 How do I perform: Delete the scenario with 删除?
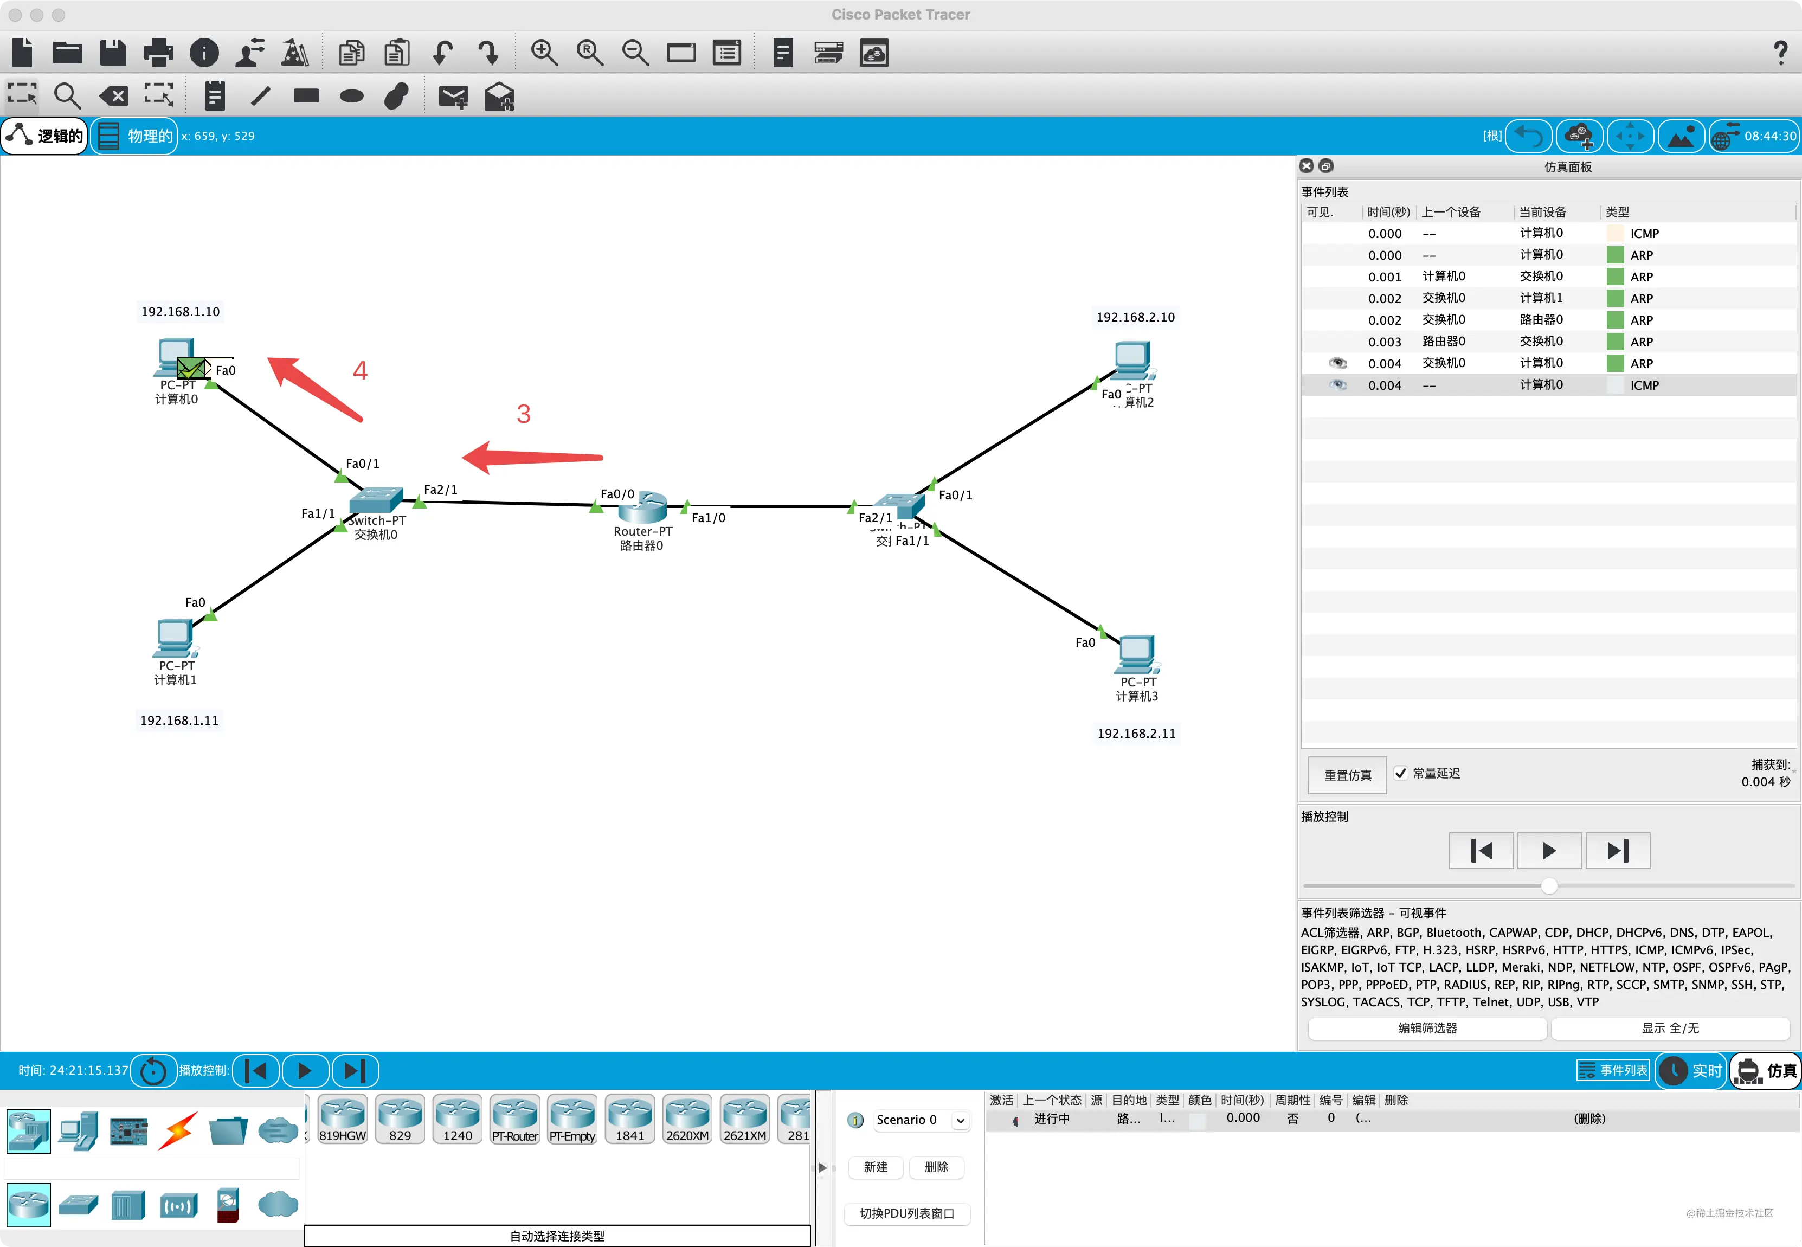(x=937, y=1167)
